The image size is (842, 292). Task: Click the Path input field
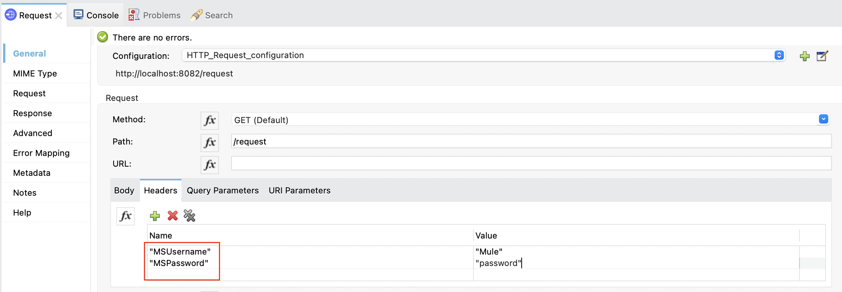point(531,141)
